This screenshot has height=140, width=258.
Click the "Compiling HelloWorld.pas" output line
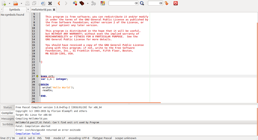tap(31, 119)
